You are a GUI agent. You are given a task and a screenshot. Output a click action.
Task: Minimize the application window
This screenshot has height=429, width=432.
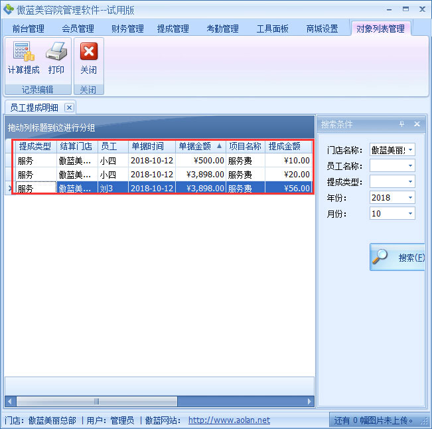click(389, 9)
